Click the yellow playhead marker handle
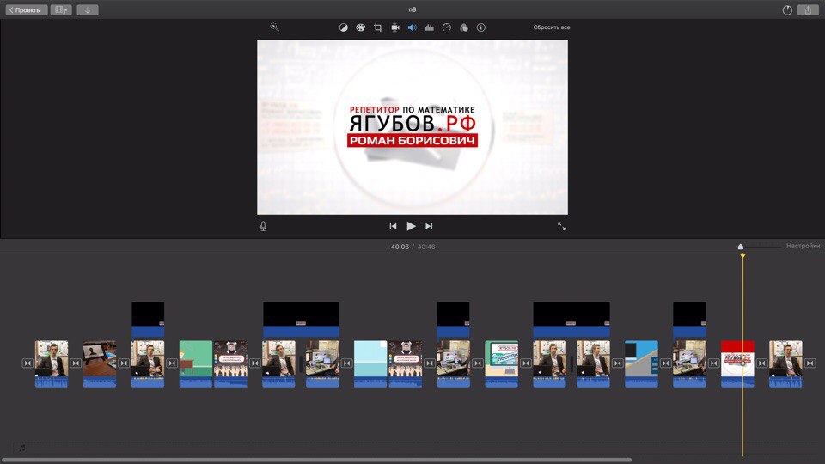 (742, 256)
